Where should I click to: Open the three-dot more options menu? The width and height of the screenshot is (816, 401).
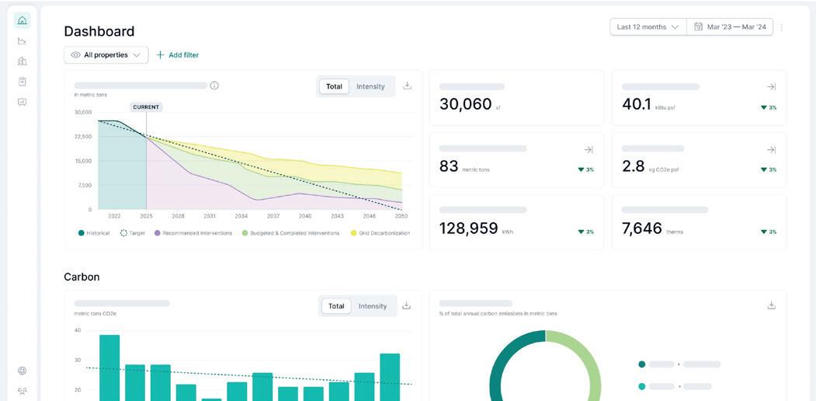(x=781, y=27)
